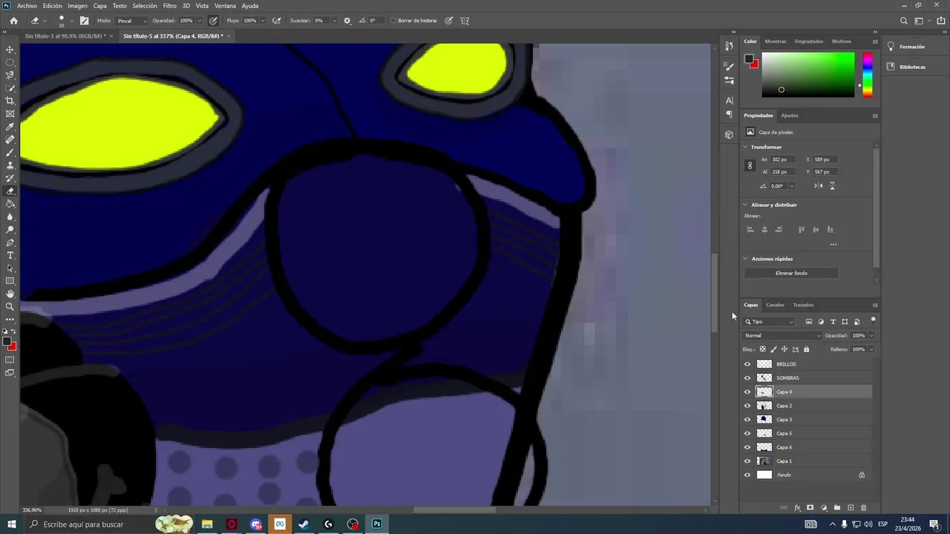
Task: Collapse the Alinear y distribuir section
Action: click(746, 205)
